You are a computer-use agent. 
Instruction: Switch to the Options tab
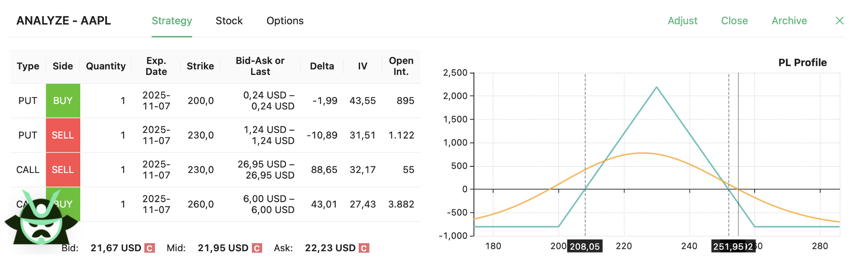click(285, 21)
